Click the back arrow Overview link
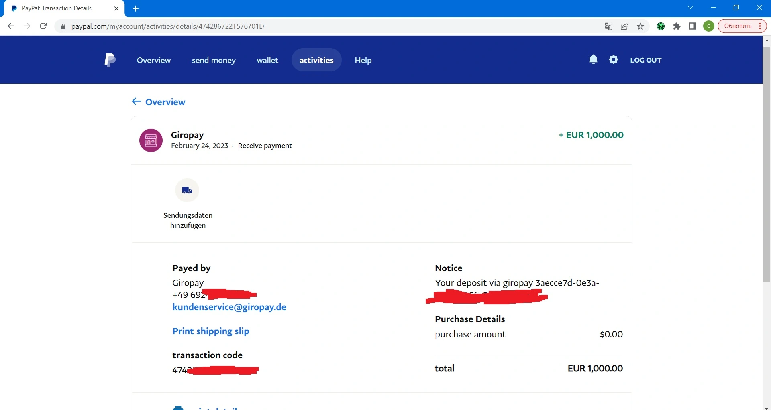The image size is (771, 410). click(x=159, y=102)
